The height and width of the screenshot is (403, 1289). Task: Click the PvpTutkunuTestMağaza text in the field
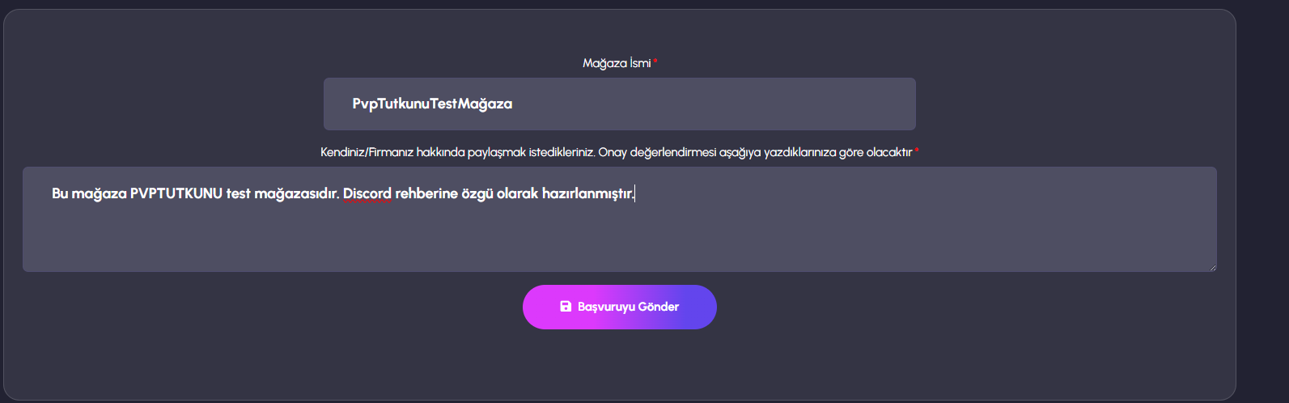point(432,104)
